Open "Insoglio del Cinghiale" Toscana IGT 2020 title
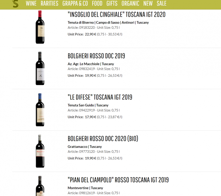Image resolution: width=221 pixels, height=196 pixels. (116, 14)
